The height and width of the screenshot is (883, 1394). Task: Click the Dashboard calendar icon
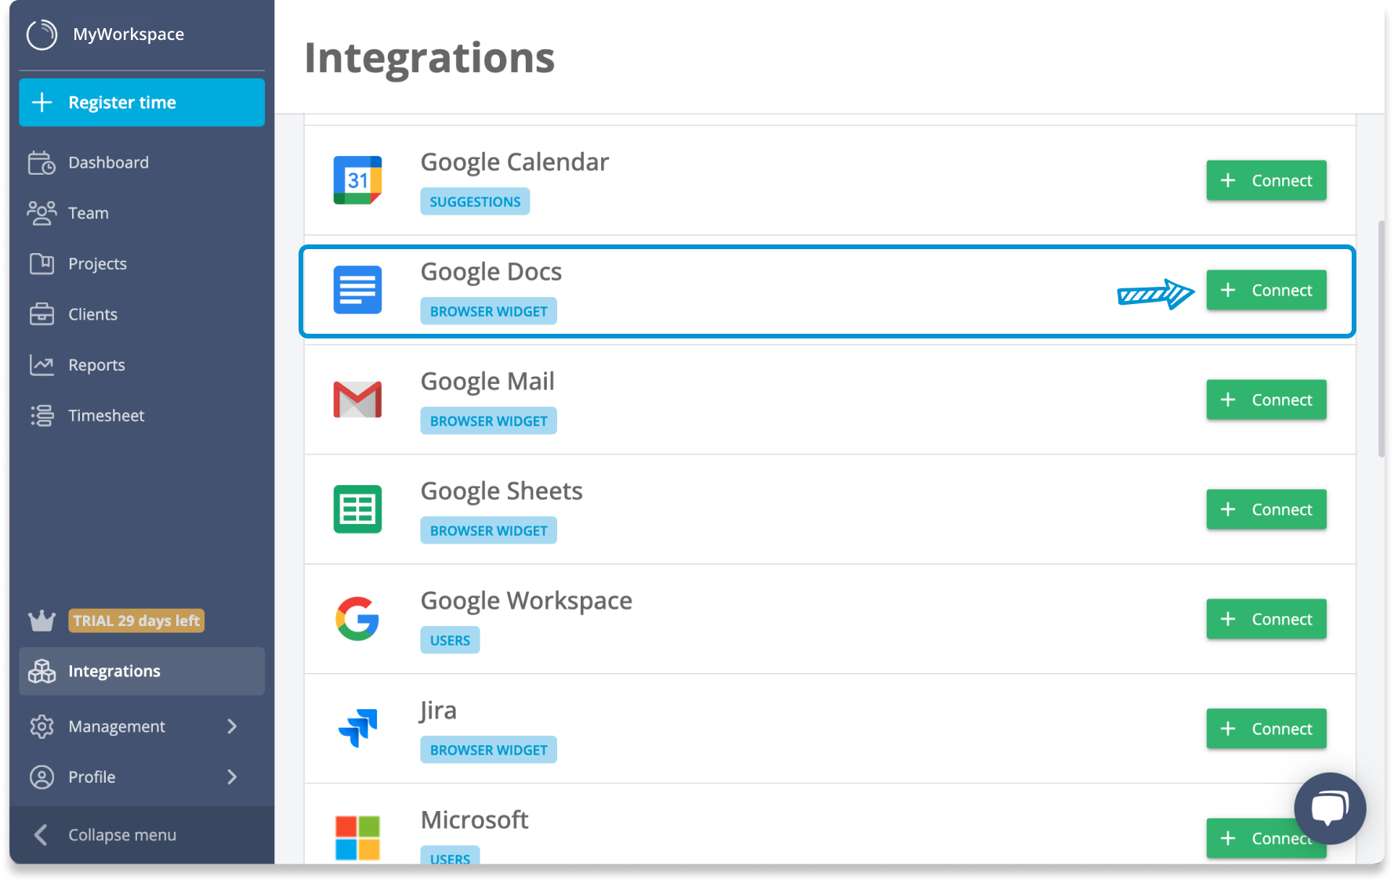tap(42, 163)
